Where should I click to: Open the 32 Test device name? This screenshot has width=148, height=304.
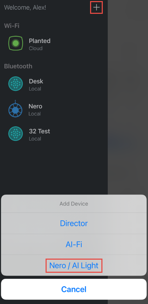[39, 131]
